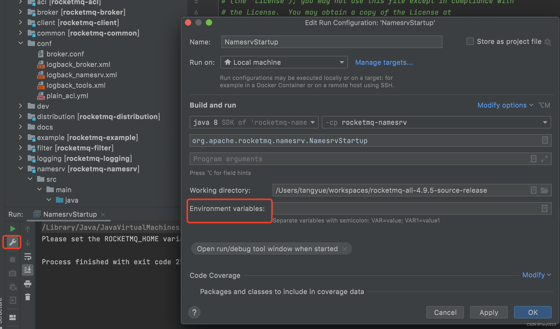Click macro icon in Working directory field
The height and width of the screenshot is (329, 560).
coord(533,190)
